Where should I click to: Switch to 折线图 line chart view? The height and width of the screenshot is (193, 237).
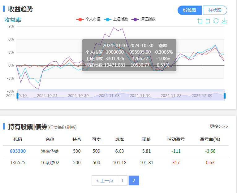[x=190, y=10]
